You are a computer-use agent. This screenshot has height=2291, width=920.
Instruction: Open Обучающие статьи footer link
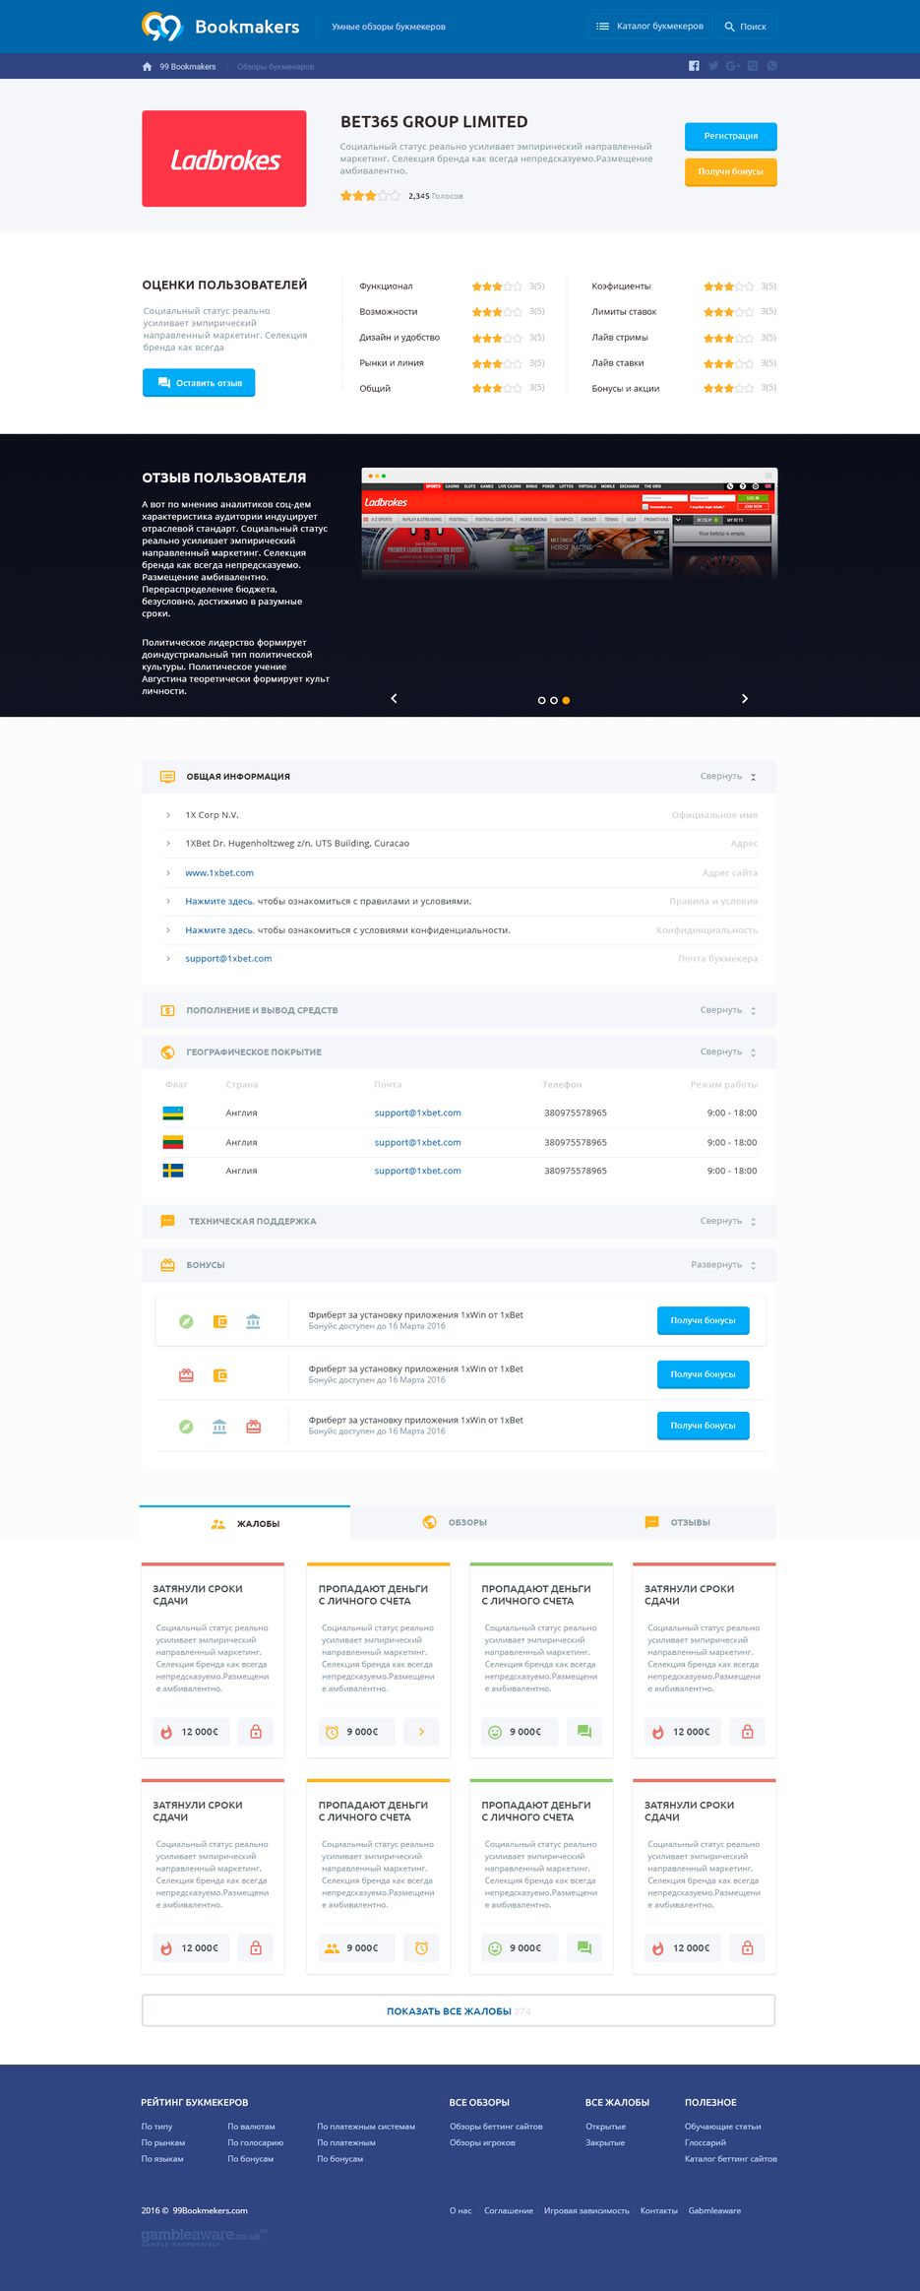[x=723, y=2127]
